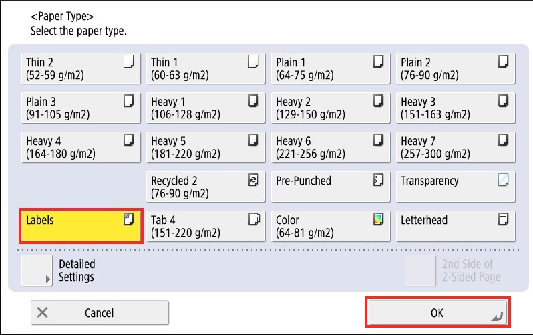Click the Labels paper icon
The image size is (533, 335).
click(x=129, y=219)
